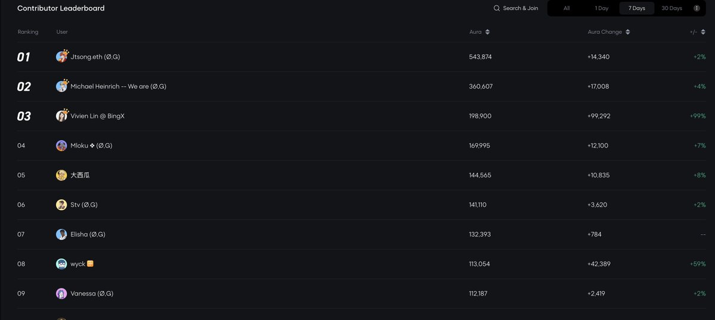Click Vivien Lin @ BingX avatar
The width and height of the screenshot is (715, 320).
coord(61,116)
